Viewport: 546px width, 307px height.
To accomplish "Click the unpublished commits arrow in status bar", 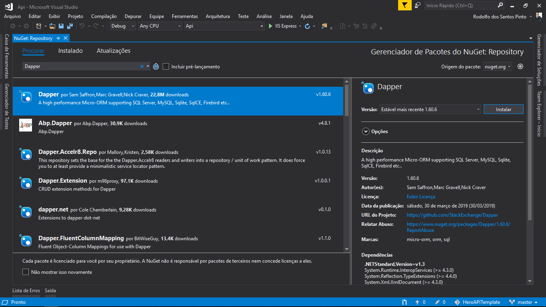I will pos(417,302).
